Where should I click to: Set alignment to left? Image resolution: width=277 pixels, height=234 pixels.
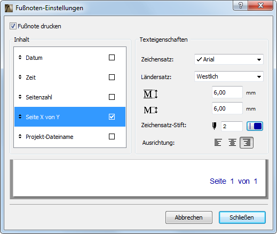tap(218, 143)
